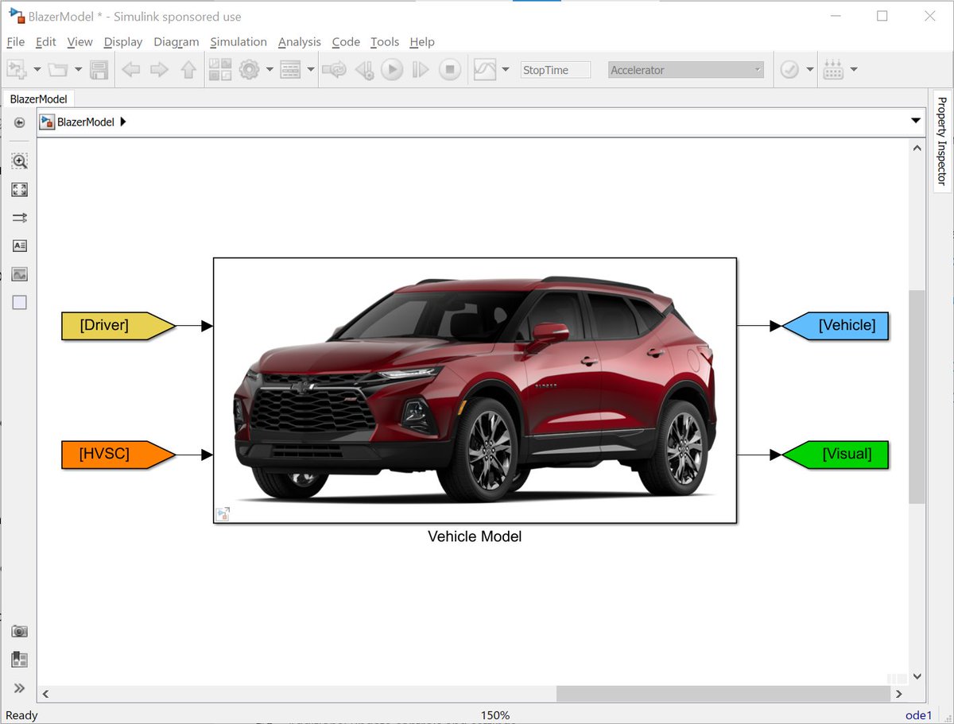Select the BlazerModel tab
Image resolution: width=954 pixels, height=724 pixels.
[x=38, y=99]
